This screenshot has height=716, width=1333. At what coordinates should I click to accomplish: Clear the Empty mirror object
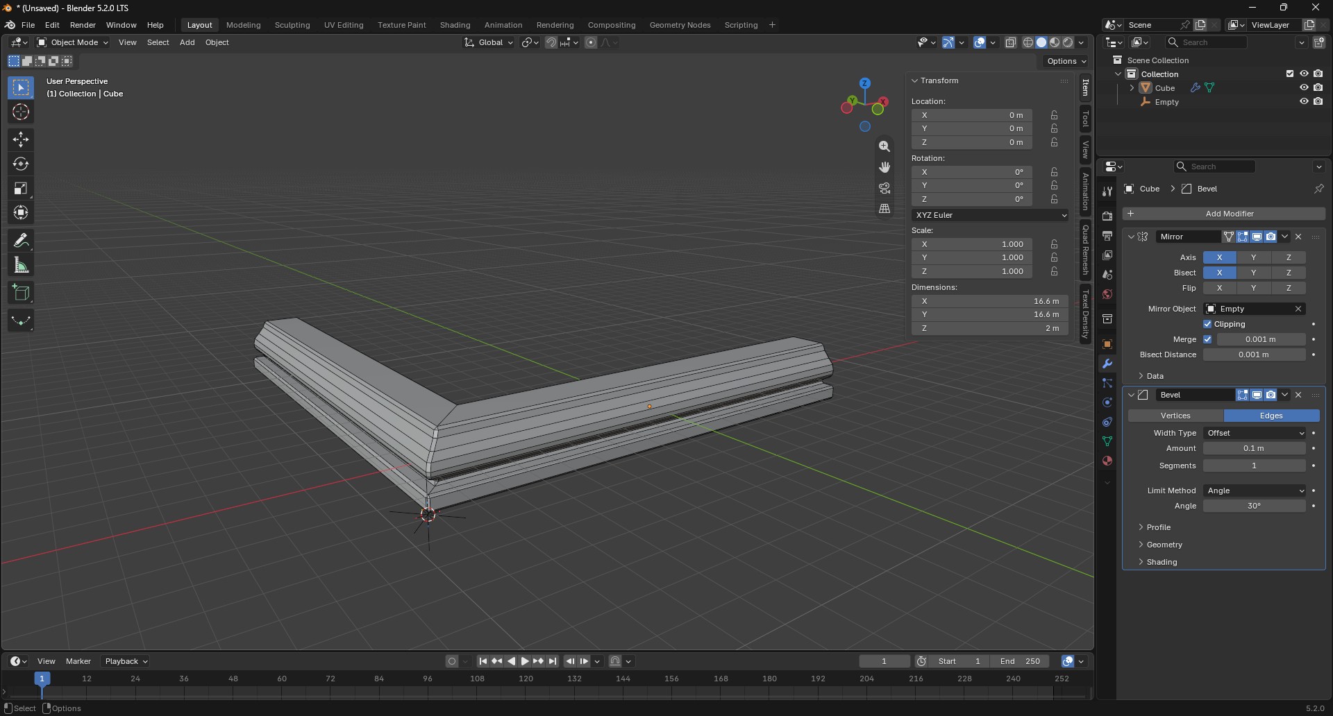(x=1298, y=309)
